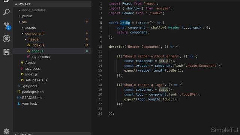Click the modified dot on src folder row

[x=87, y=22]
